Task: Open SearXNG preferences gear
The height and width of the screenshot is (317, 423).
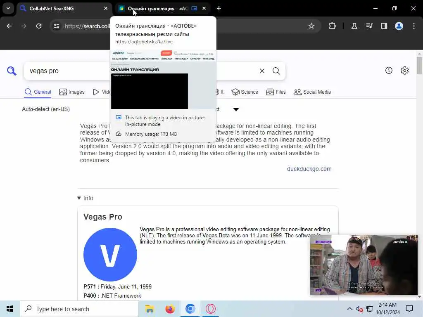Action: pos(404,71)
